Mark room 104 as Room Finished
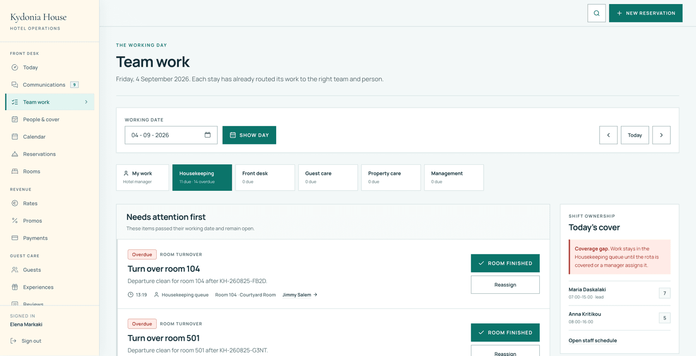 click(x=505, y=263)
